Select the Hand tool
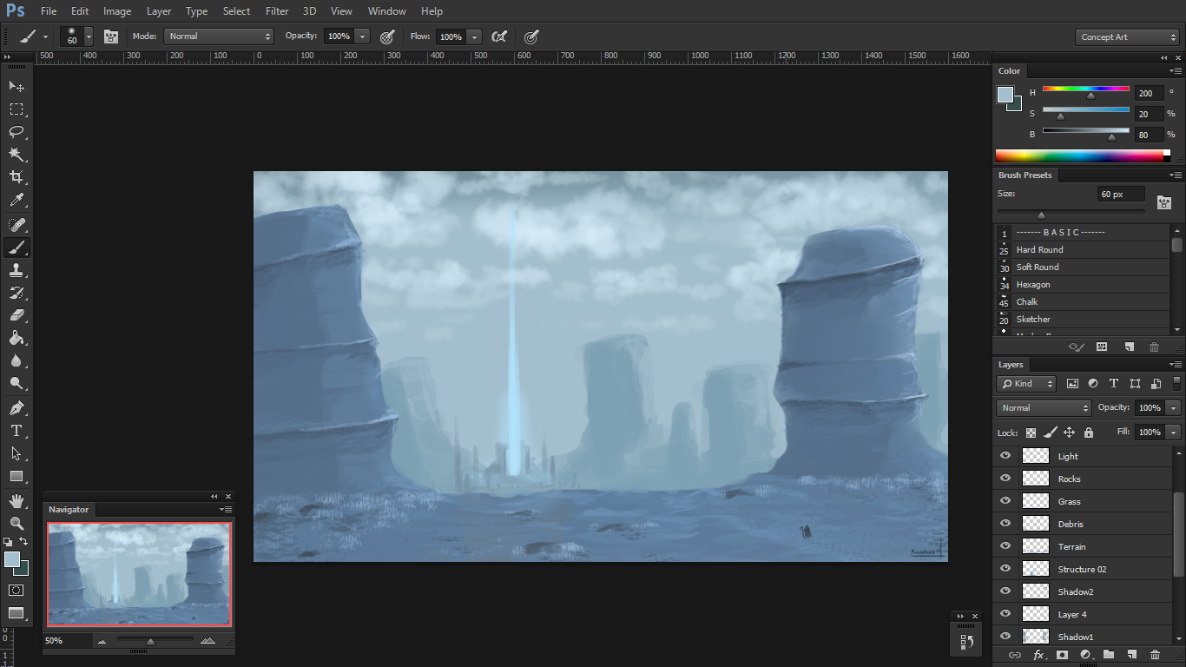The image size is (1186, 667). [x=16, y=500]
